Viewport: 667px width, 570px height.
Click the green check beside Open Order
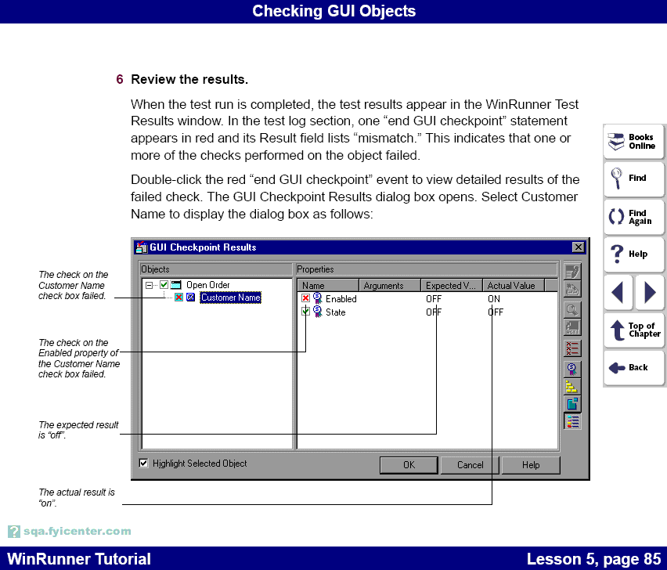pyautogui.click(x=164, y=284)
